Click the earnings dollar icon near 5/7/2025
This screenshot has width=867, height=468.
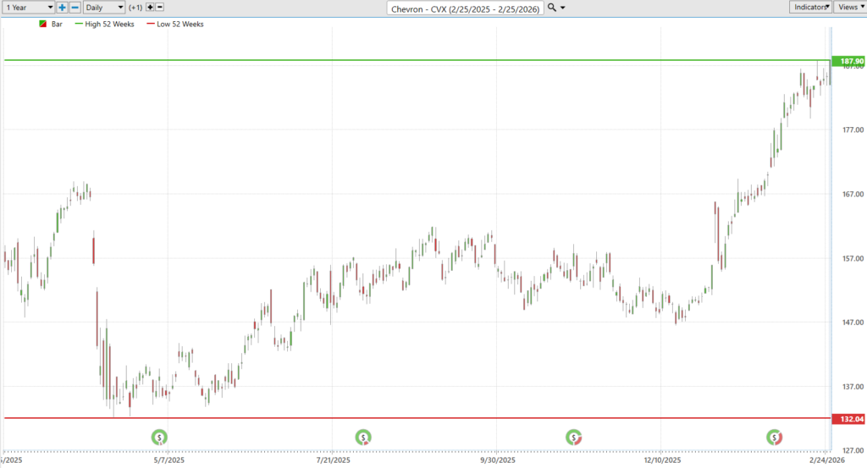point(159,438)
